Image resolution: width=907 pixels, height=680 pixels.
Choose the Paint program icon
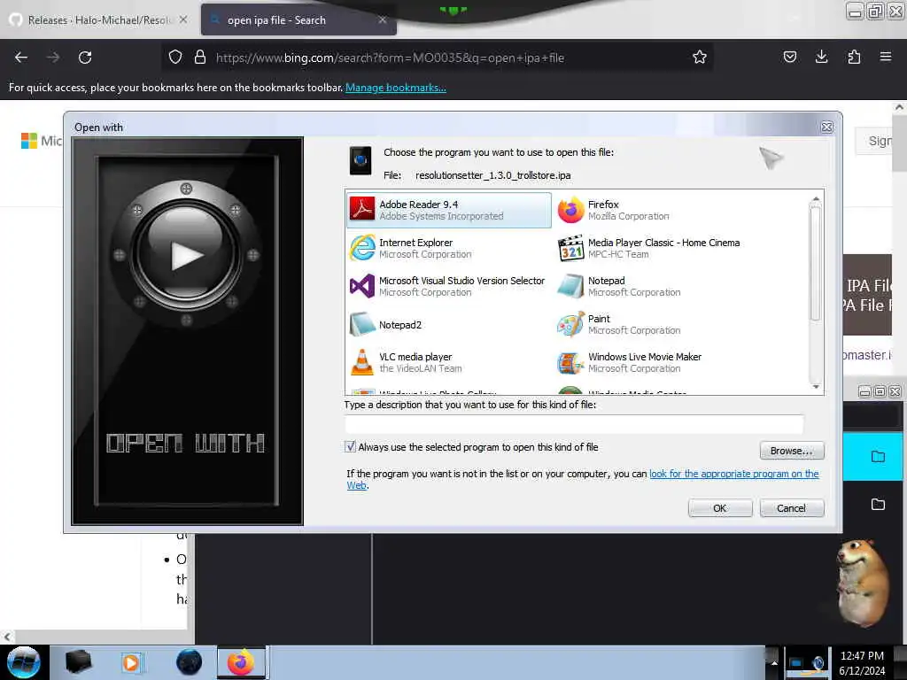click(x=570, y=324)
